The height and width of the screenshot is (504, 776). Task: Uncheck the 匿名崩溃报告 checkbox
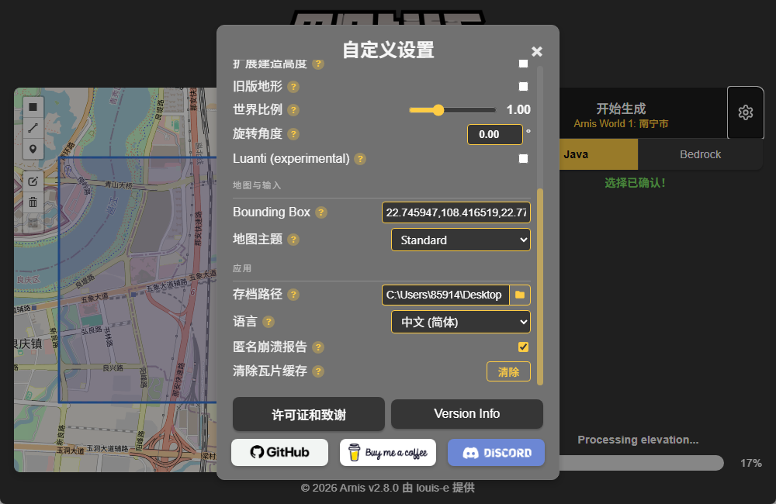click(x=523, y=347)
